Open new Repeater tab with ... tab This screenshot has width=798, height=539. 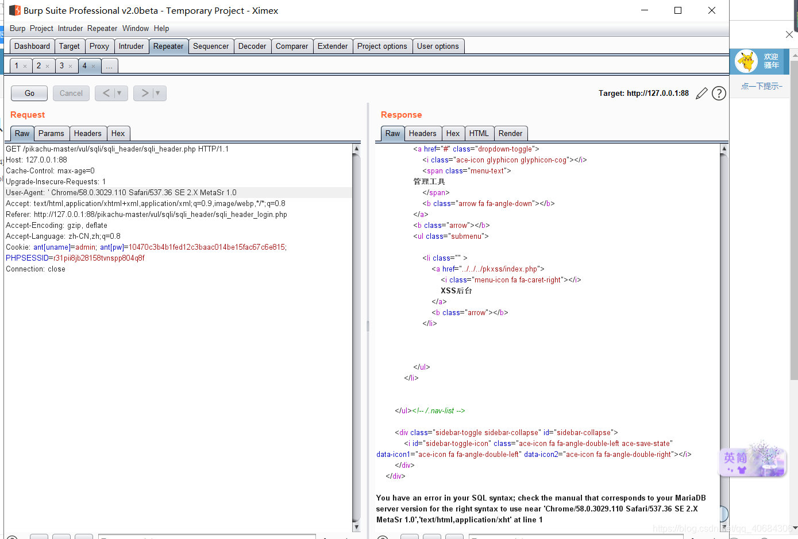point(109,66)
